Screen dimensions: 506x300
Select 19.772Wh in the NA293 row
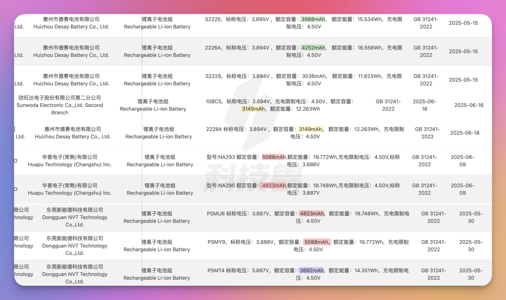pyautogui.click(x=325, y=157)
